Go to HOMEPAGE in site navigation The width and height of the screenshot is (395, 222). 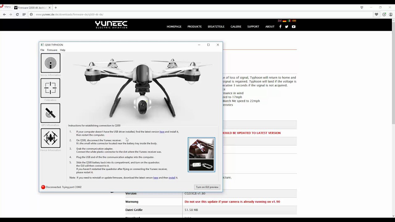tap(174, 27)
